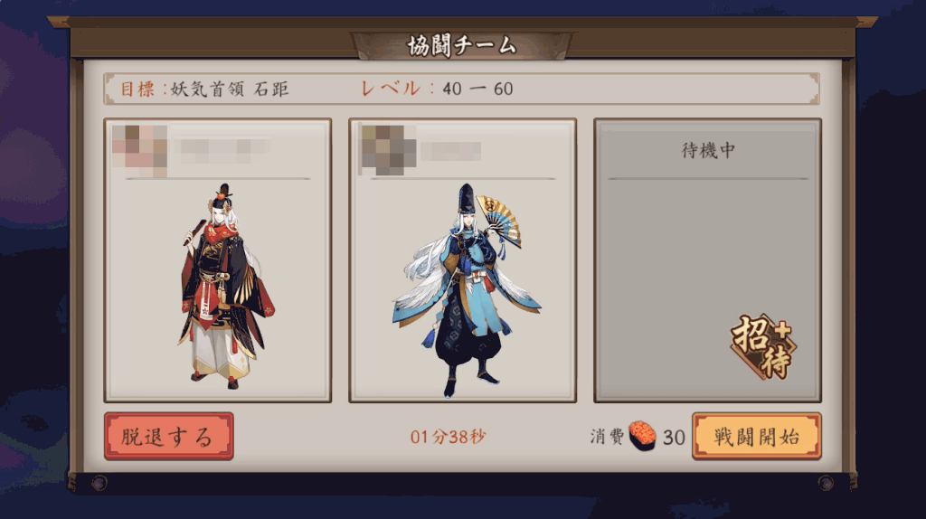Click the 消費 cost label
The width and height of the screenshot is (926, 519).
click(x=607, y=437)
